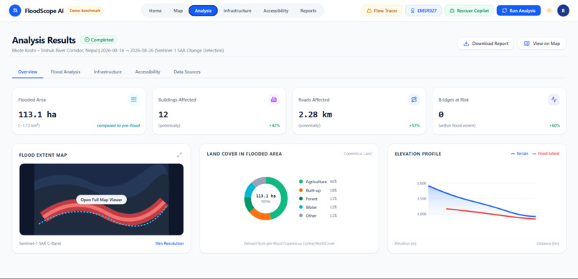Download Report button click

click(x=485, y=44)
